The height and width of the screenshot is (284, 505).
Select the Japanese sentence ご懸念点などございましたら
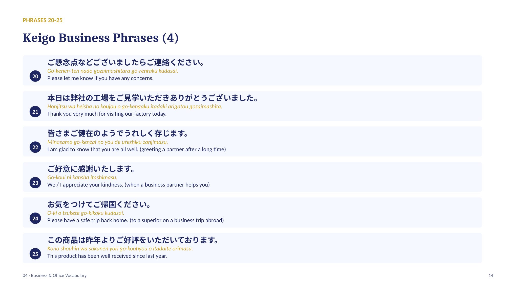(x=126, y=62)
